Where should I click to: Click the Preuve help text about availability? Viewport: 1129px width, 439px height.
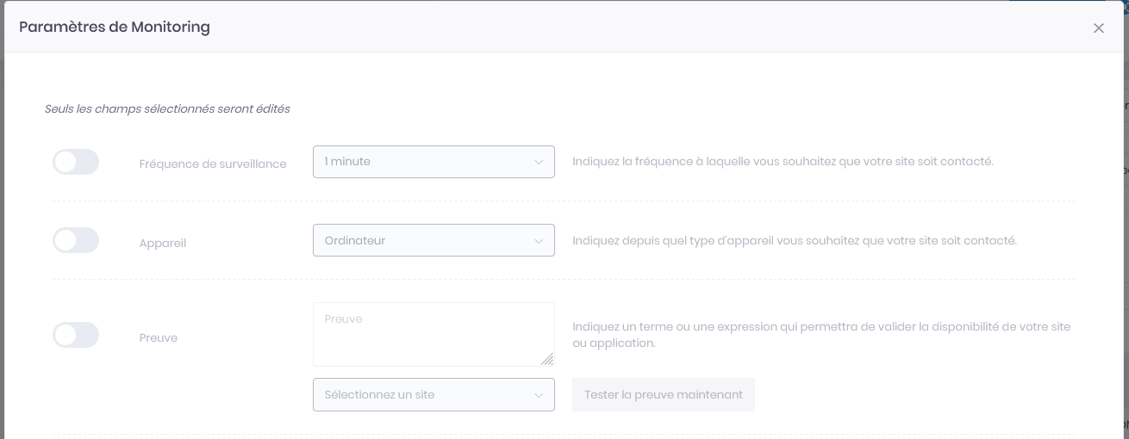click(821, 335)
